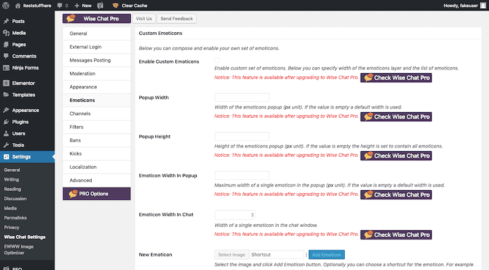Click the Send Feedback button
The image size is (489, 270).
[177, 19]
